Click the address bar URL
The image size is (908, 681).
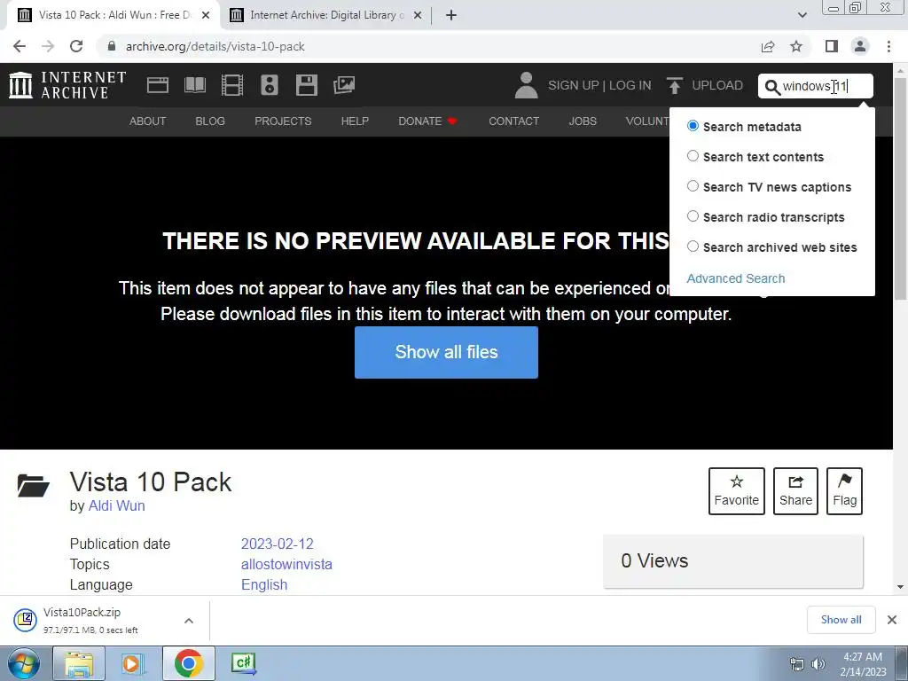pyautogui.click(x=215, y=46)
